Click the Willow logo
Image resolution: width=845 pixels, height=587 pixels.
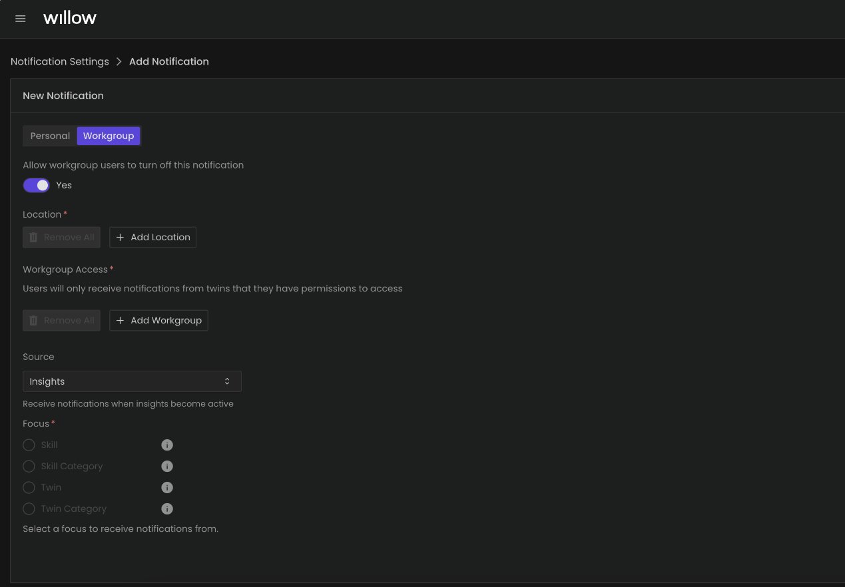pyautogui.click(x=69, y=18)
